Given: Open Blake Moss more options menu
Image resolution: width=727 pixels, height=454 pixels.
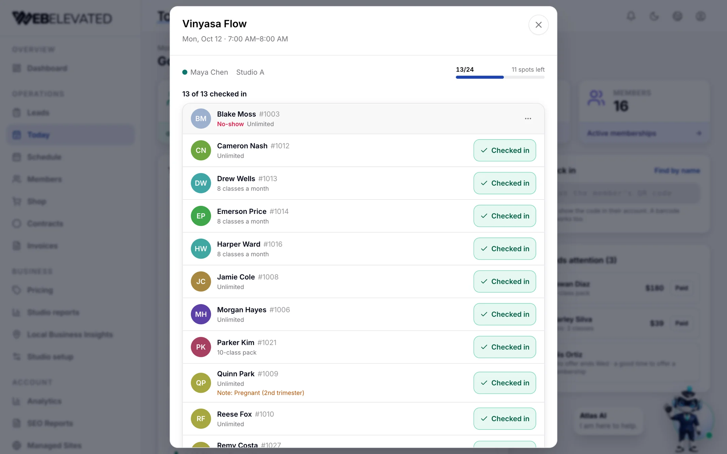Looking at the screenshot, I should coord(528,118).
